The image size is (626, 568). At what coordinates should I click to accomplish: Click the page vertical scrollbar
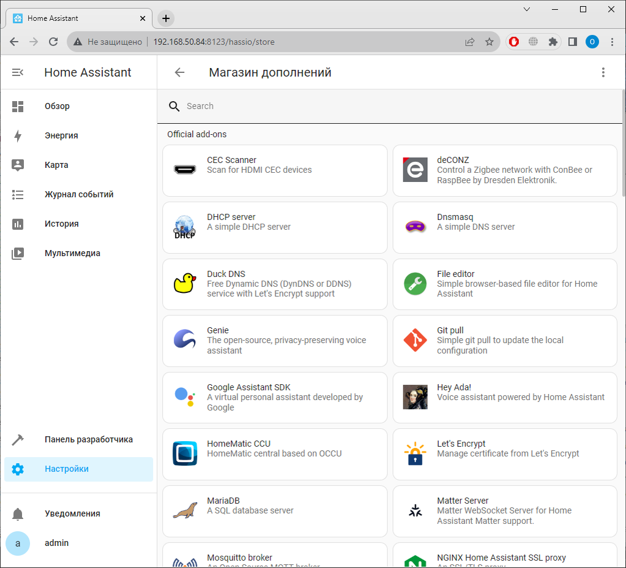click(x=623, y=143)
